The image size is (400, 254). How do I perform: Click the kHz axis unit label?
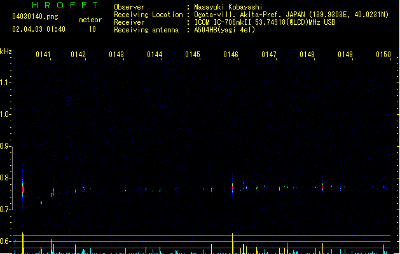click(6, 51)
